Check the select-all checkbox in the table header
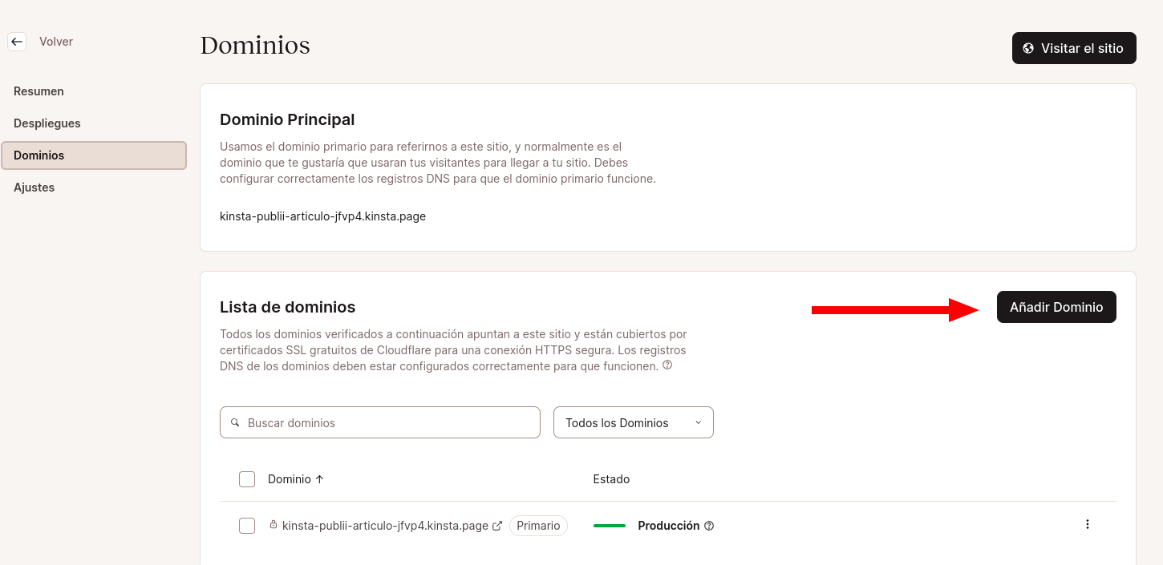 click(x=247, y=478)
